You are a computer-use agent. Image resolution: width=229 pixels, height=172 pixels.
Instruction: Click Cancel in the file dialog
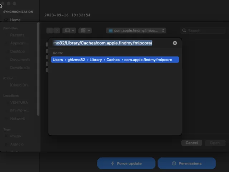(192, 143)
